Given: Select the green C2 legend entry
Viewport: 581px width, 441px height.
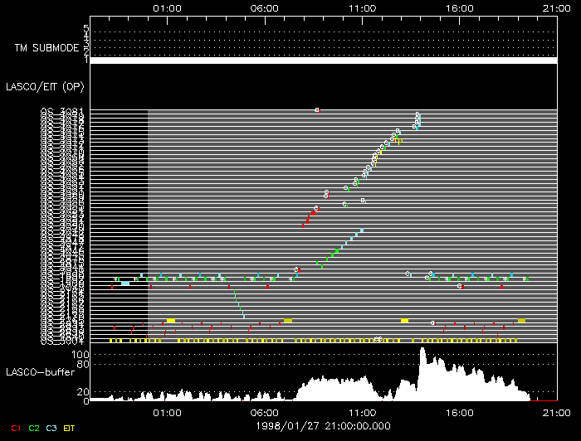Looking at the screenshot, I should coord(34,429).
